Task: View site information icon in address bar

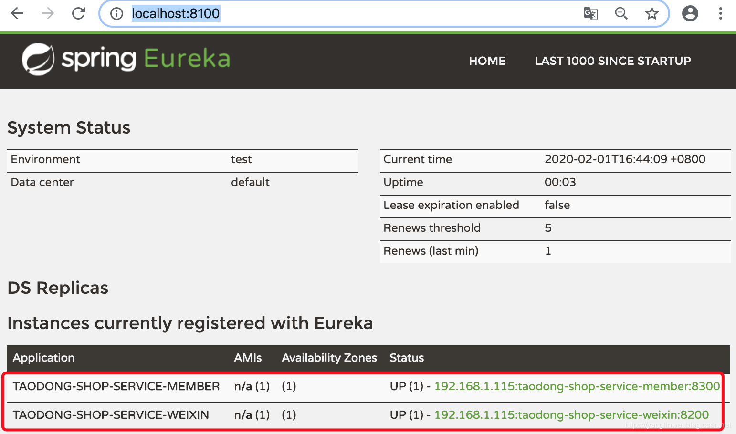Action: (116, 14)
